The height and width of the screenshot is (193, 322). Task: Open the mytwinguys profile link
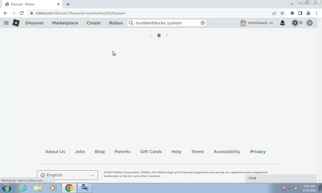pyautogui.click(x=258, y=23)
